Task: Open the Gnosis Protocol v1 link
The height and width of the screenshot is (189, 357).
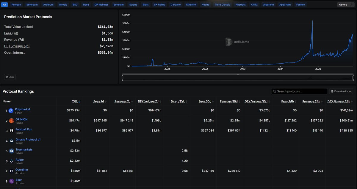Action: 28,140
